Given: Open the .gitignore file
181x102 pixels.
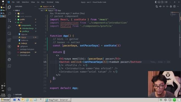Looking at the screenshot, I should pos(24,46).
